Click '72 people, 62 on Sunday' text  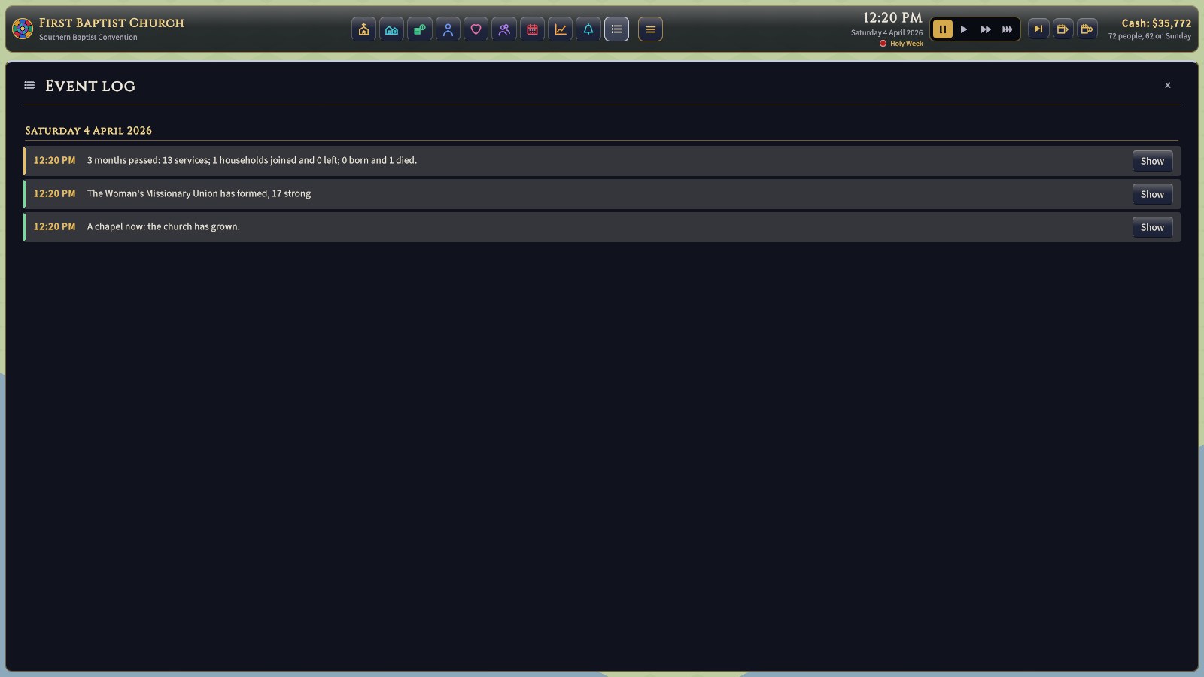coord(1150,36)
